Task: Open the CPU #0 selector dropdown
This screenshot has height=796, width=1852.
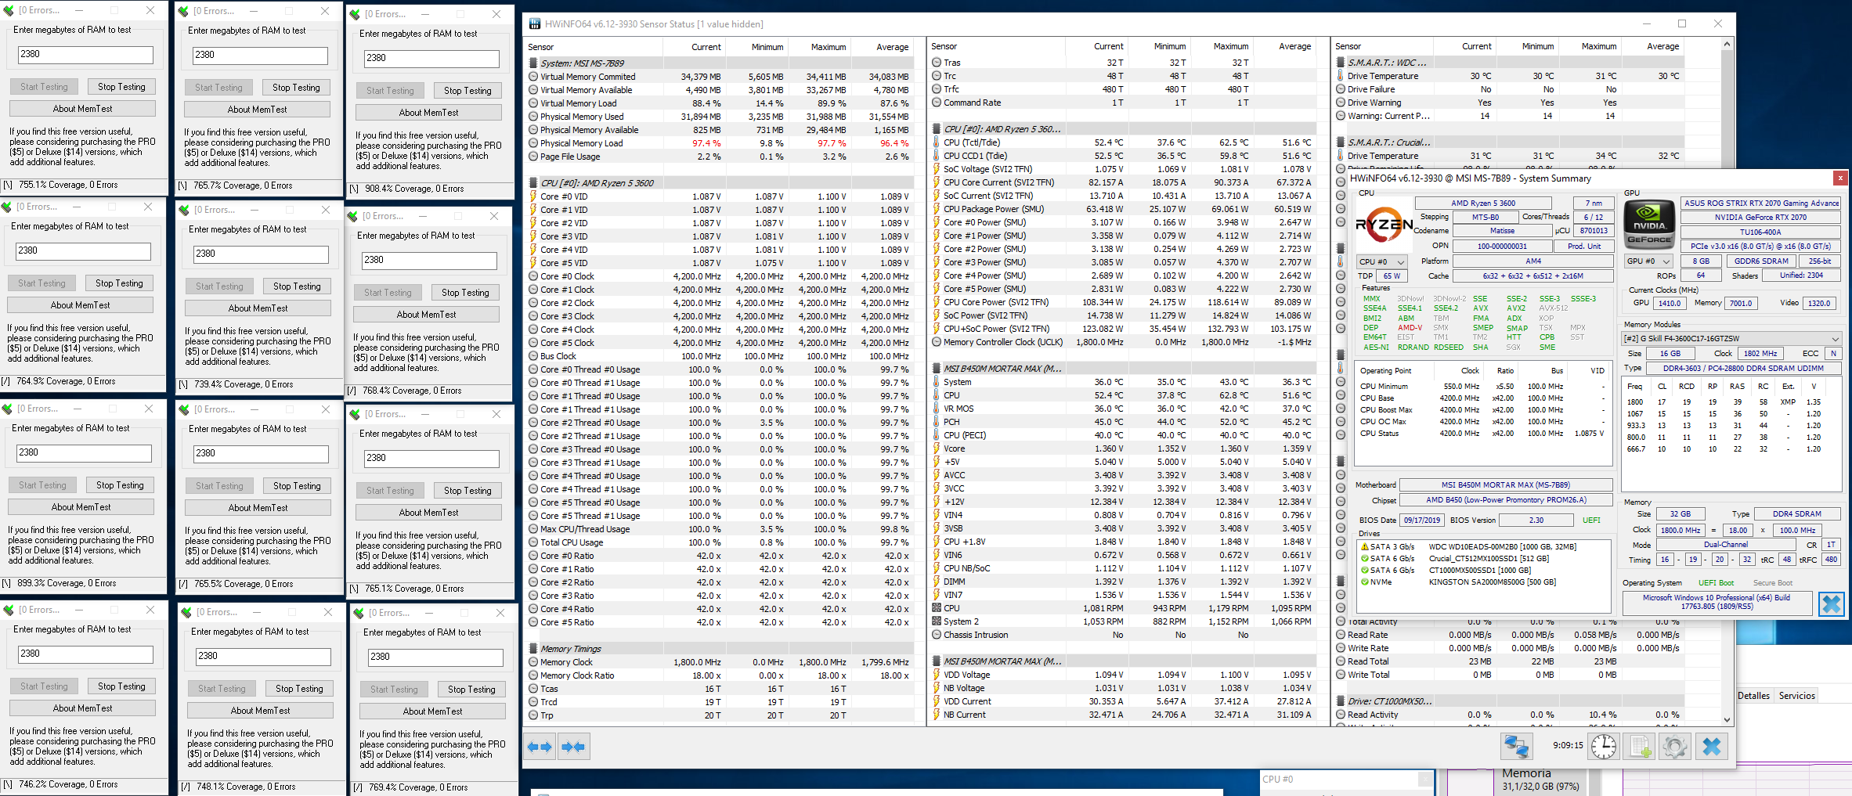Action: 1382,262
